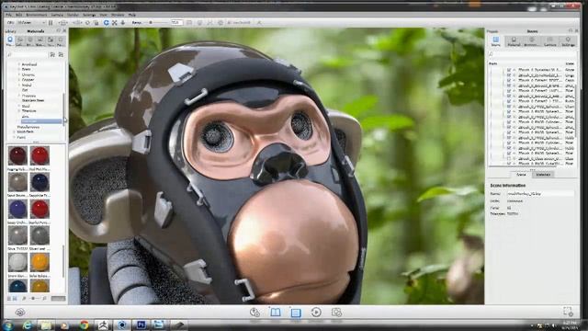Open the Camera menu

57,15
